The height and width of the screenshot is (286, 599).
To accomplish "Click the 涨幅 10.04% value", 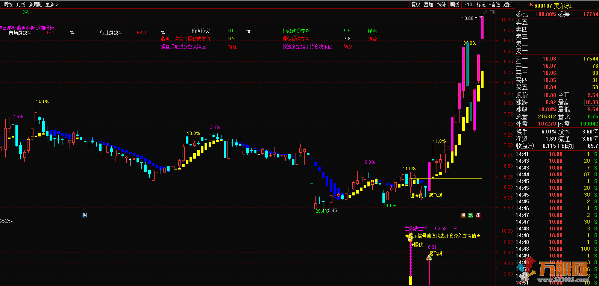I will tap(547, 109).
